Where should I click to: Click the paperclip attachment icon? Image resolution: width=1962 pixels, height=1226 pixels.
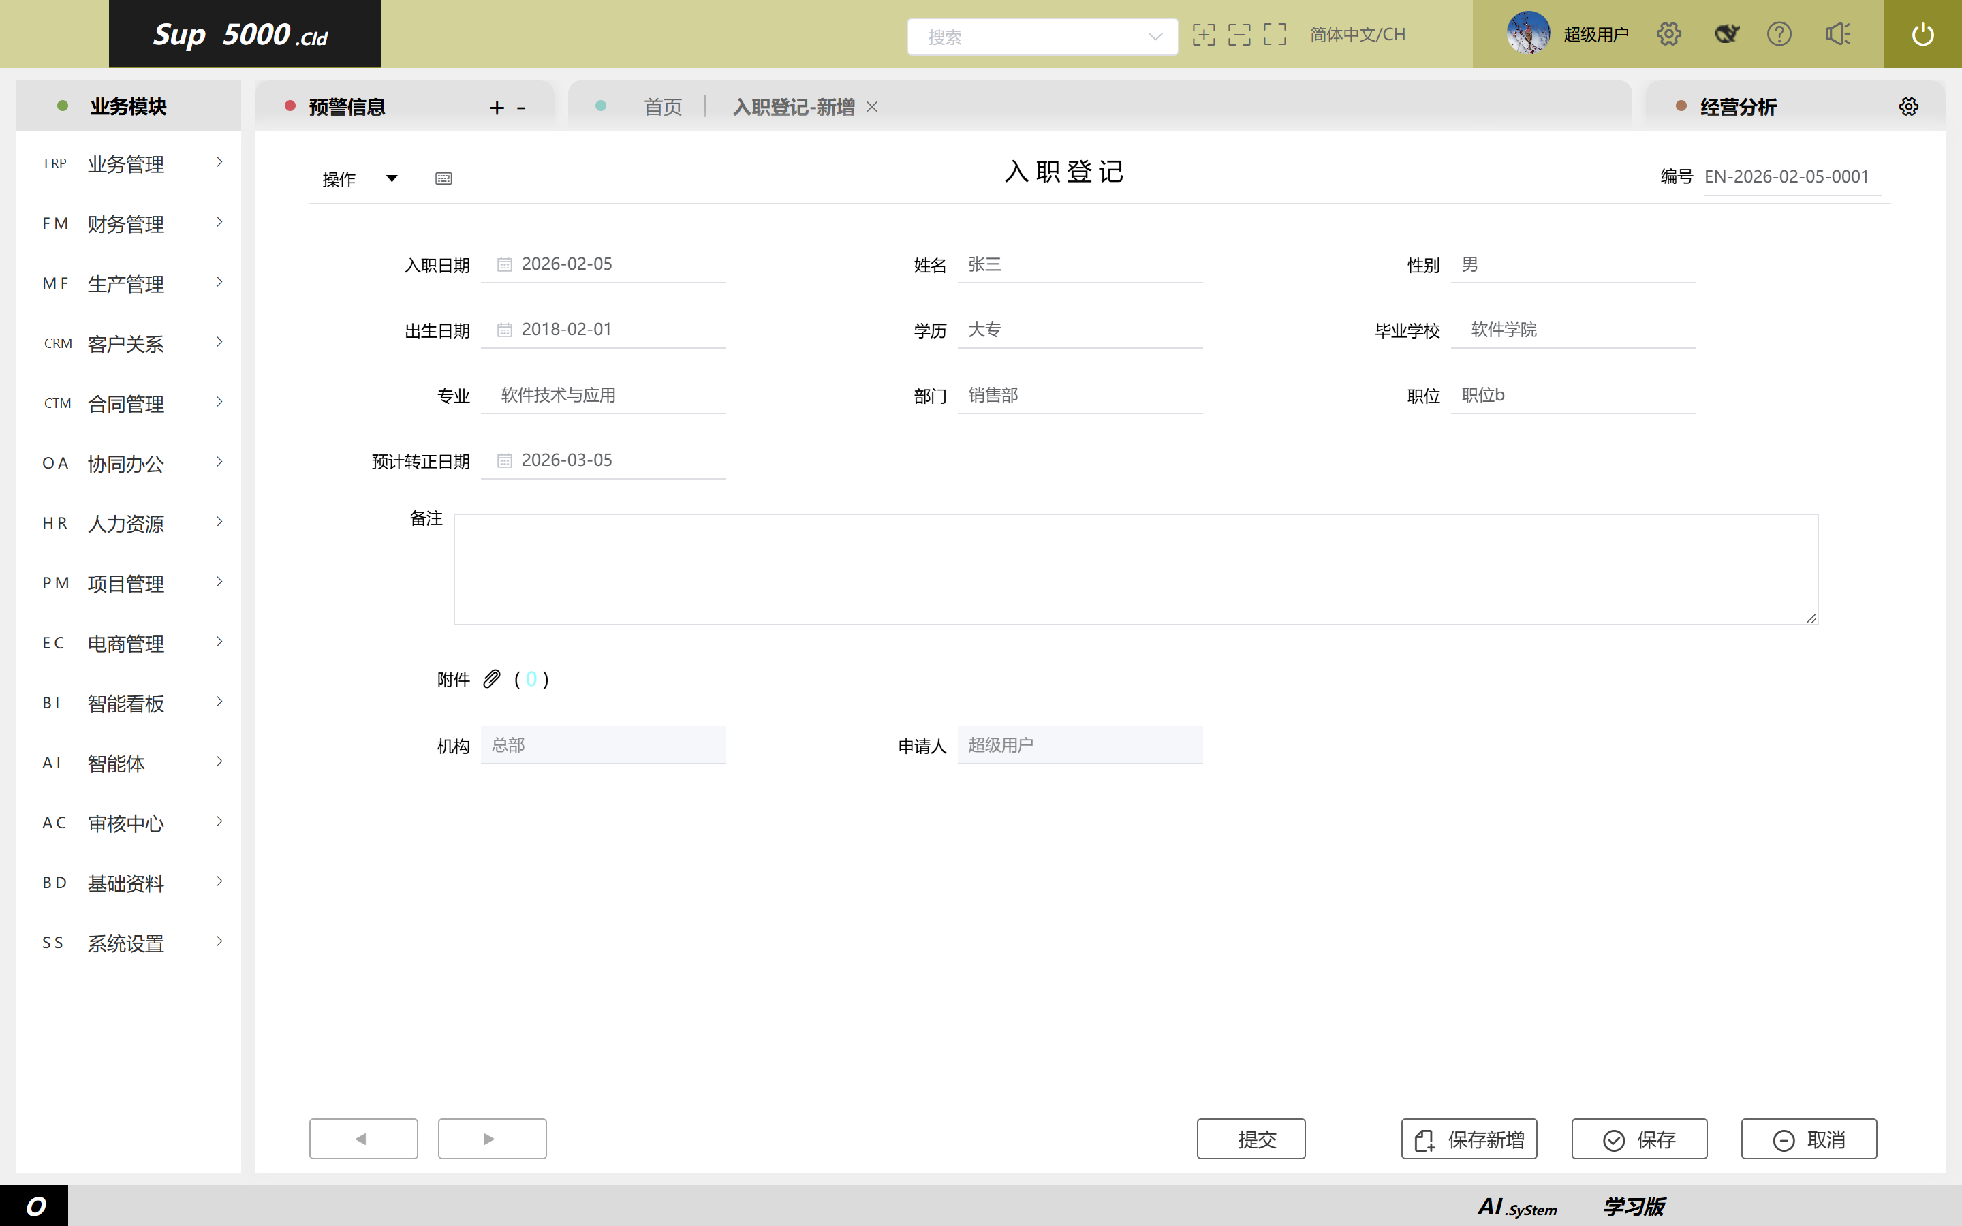tap(491, 678)
